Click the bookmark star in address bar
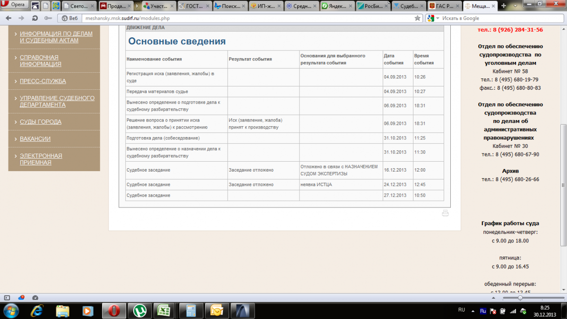 [417, 18]
